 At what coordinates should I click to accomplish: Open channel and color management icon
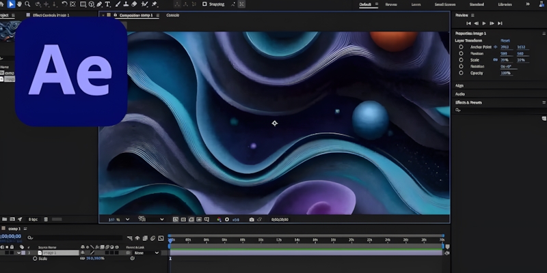tap(219, 219)
